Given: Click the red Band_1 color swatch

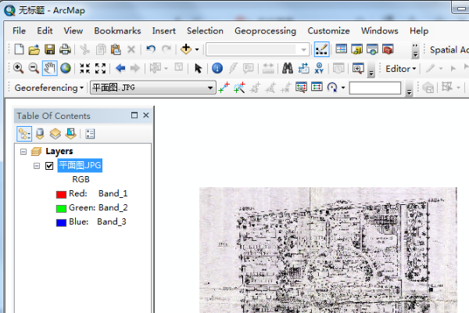Looking at the screenshot, I should pyautogui.click(x=61, y=194).
